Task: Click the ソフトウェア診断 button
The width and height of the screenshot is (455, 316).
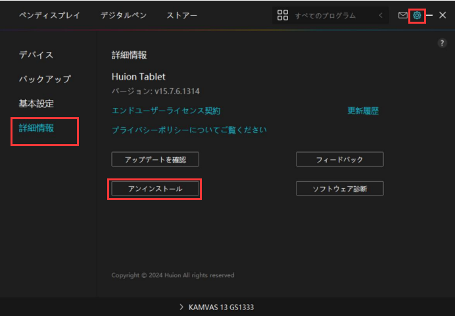Action: coord(339,188)
